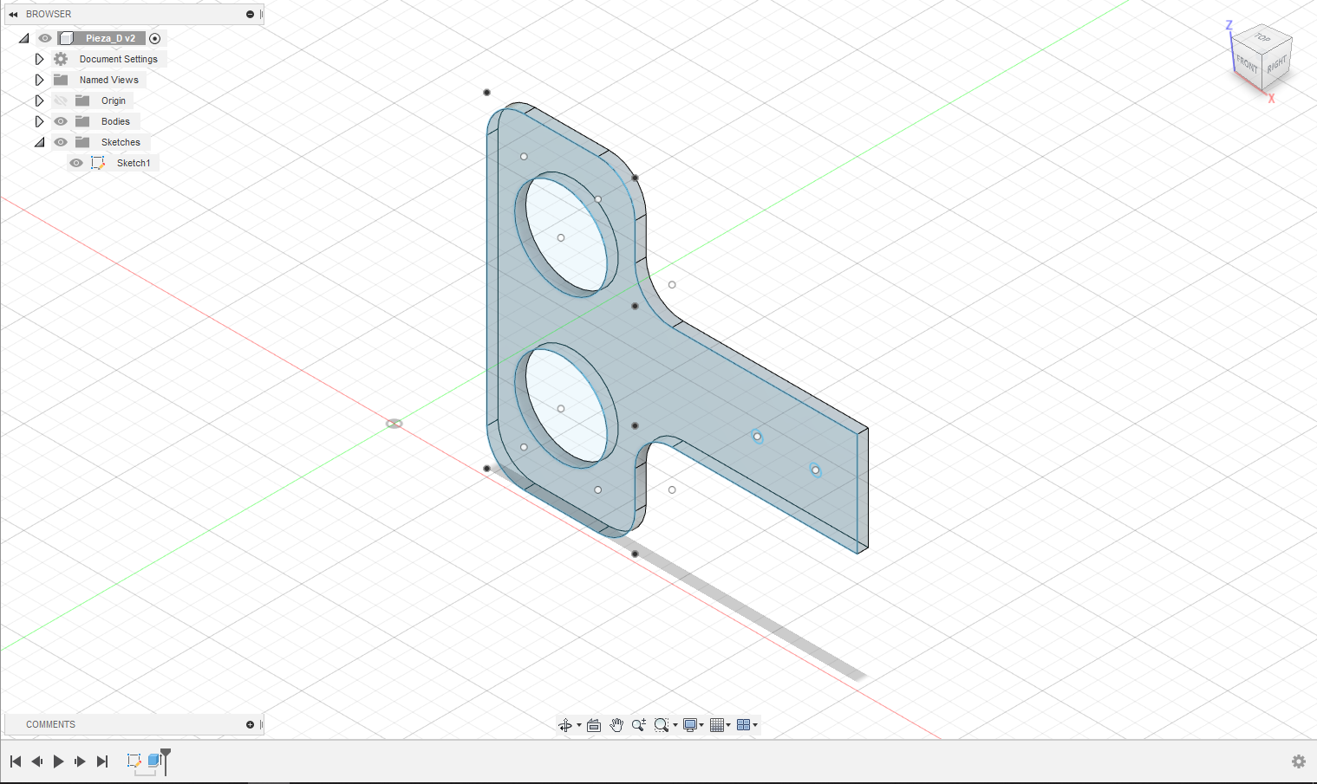Select the Pieza_D v2 root node label
Image resolution: width=1317 pixels, height=784 pixels.
[110, 38]
